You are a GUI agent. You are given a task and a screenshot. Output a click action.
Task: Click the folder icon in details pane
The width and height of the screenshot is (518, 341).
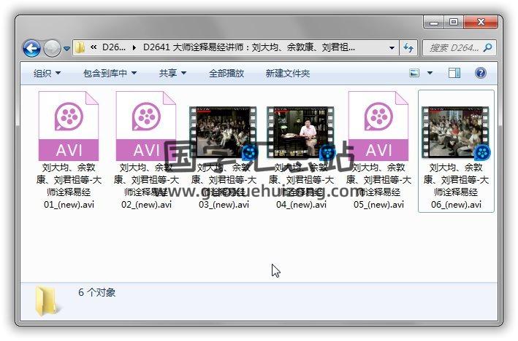[46, 301]
